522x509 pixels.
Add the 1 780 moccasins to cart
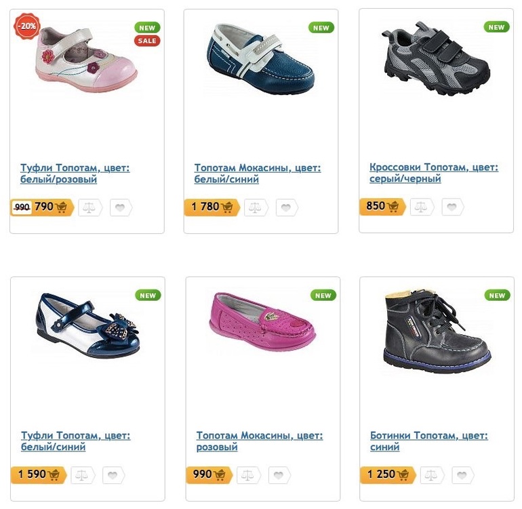tap(212, 207)
